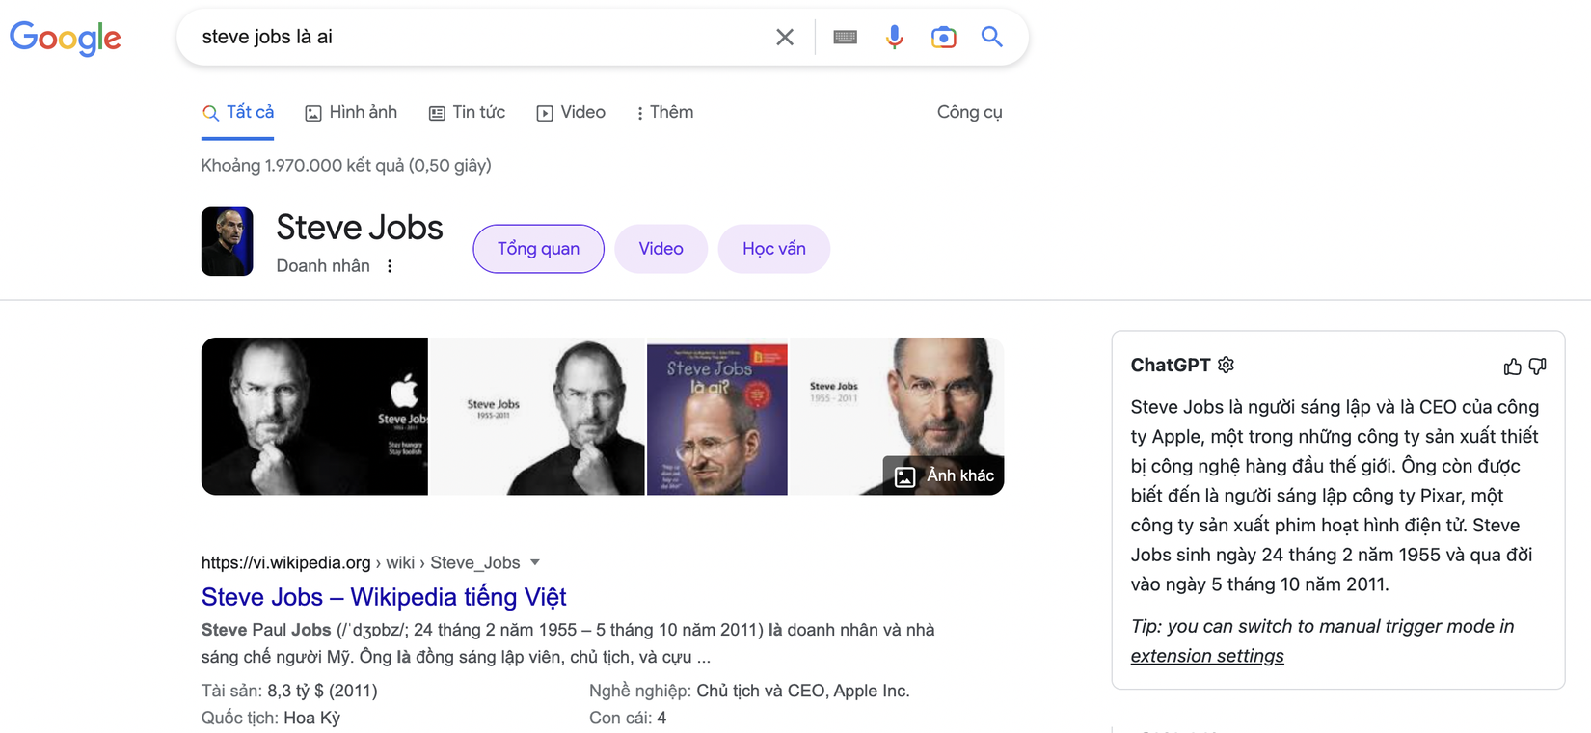The width and height of the screenshot is (1591, 733).
Task: Expand the Thêm menu for more filters
Action: pyautogui.click(x=664, y=113)
